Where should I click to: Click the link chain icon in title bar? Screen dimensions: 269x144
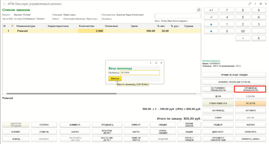[x=250, y=4]
